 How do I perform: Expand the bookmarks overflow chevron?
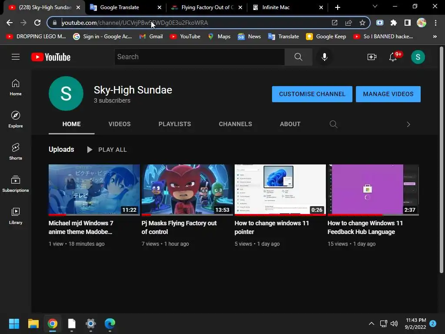(435, 37)
